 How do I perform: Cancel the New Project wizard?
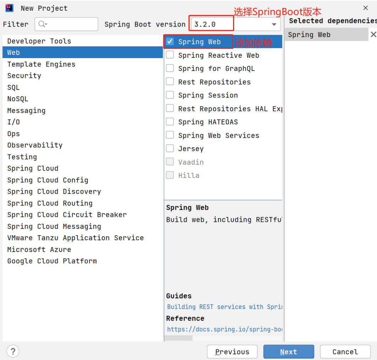click(345, 351)
